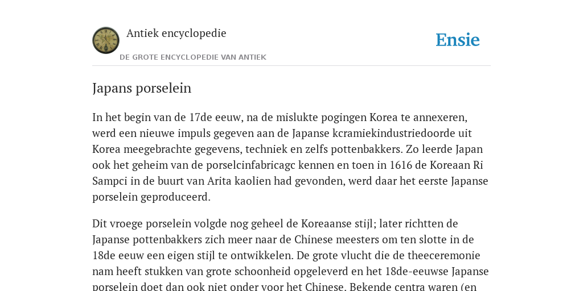This screenshot has height=291, width=583.
Task: Click the Japans porselein article heading
Action: click(x=142, y=88)
